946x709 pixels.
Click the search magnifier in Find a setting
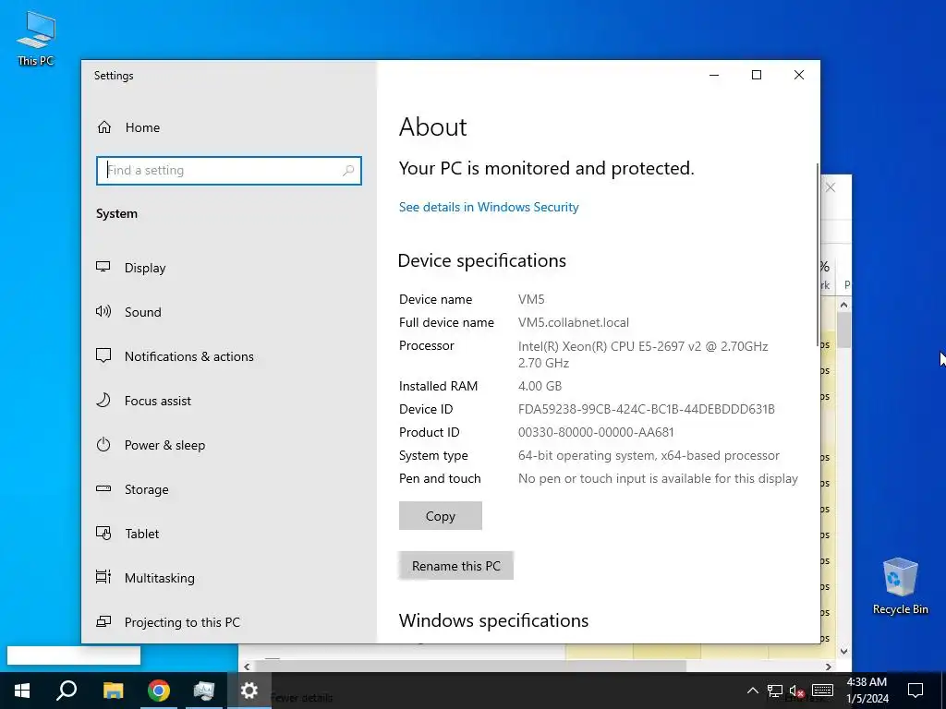tap(348, 171)
